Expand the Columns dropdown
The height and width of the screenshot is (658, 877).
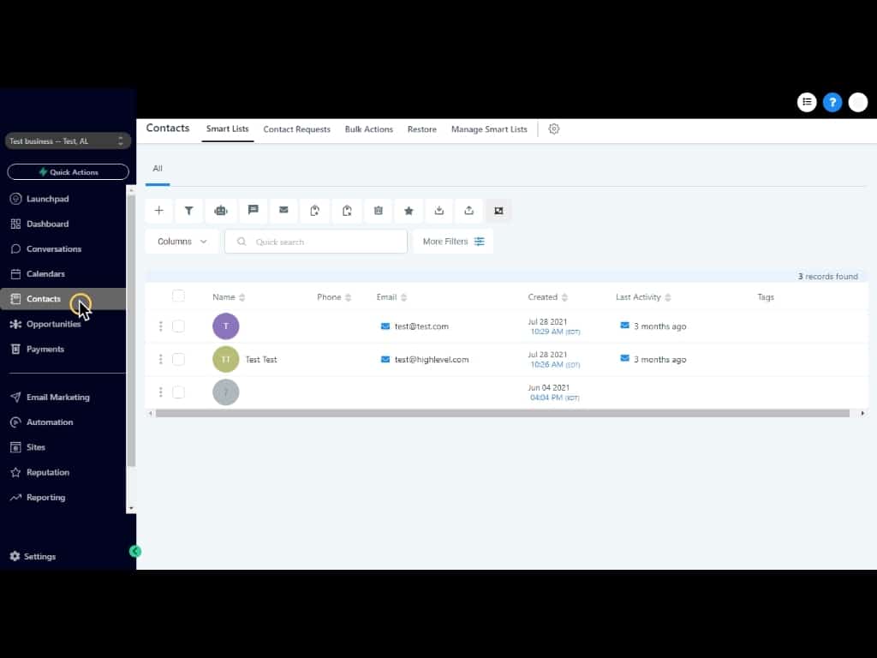pyautogui.click(x=182, y=242)
